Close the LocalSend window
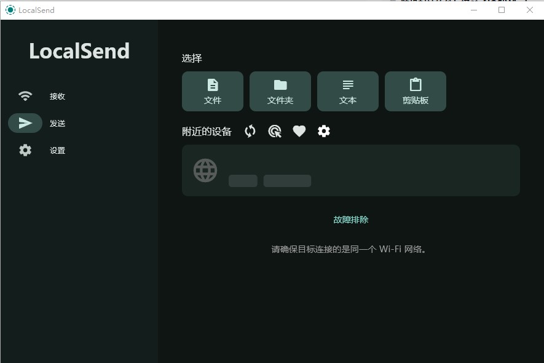This screenshot has height=363, width=544. (530, 10)
